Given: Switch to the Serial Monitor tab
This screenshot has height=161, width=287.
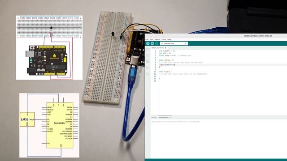Looking at the screenshot, I should [x=163, y=118].
